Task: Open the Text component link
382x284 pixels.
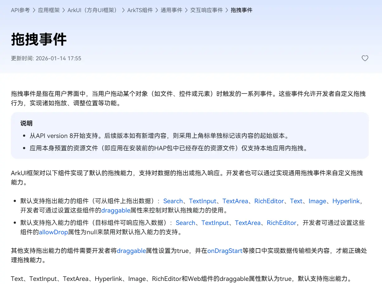Action: 296,201
